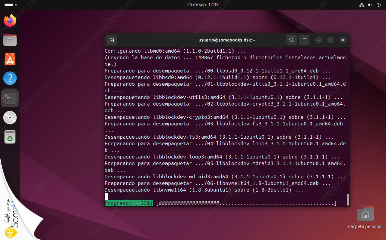Viewport: 386px width, 240px height.
Task: Open the power system menu
Action: pos(379,5)
